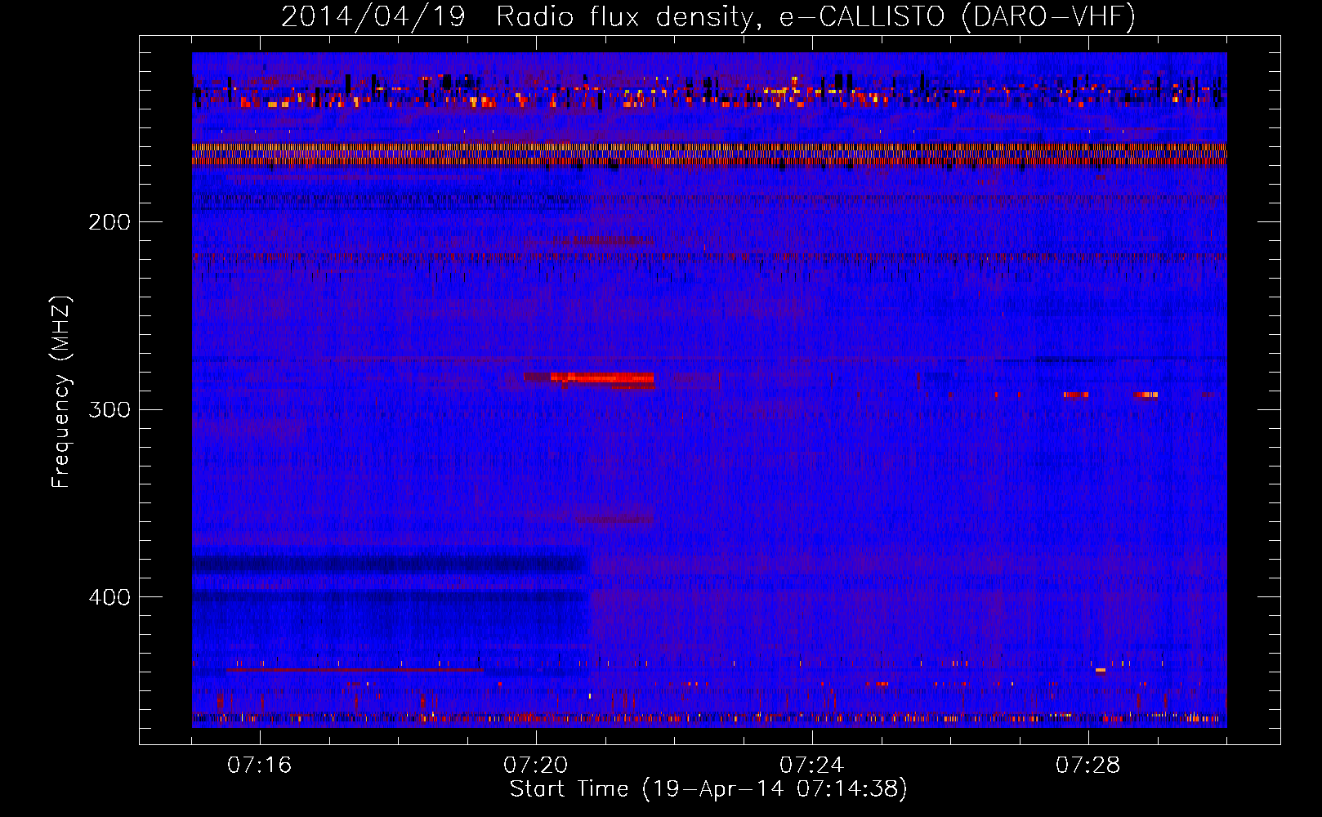The image size is (1322, 817).
Task: Click the dark blue band near 385 MHz
Action: (x=390, y=564)
